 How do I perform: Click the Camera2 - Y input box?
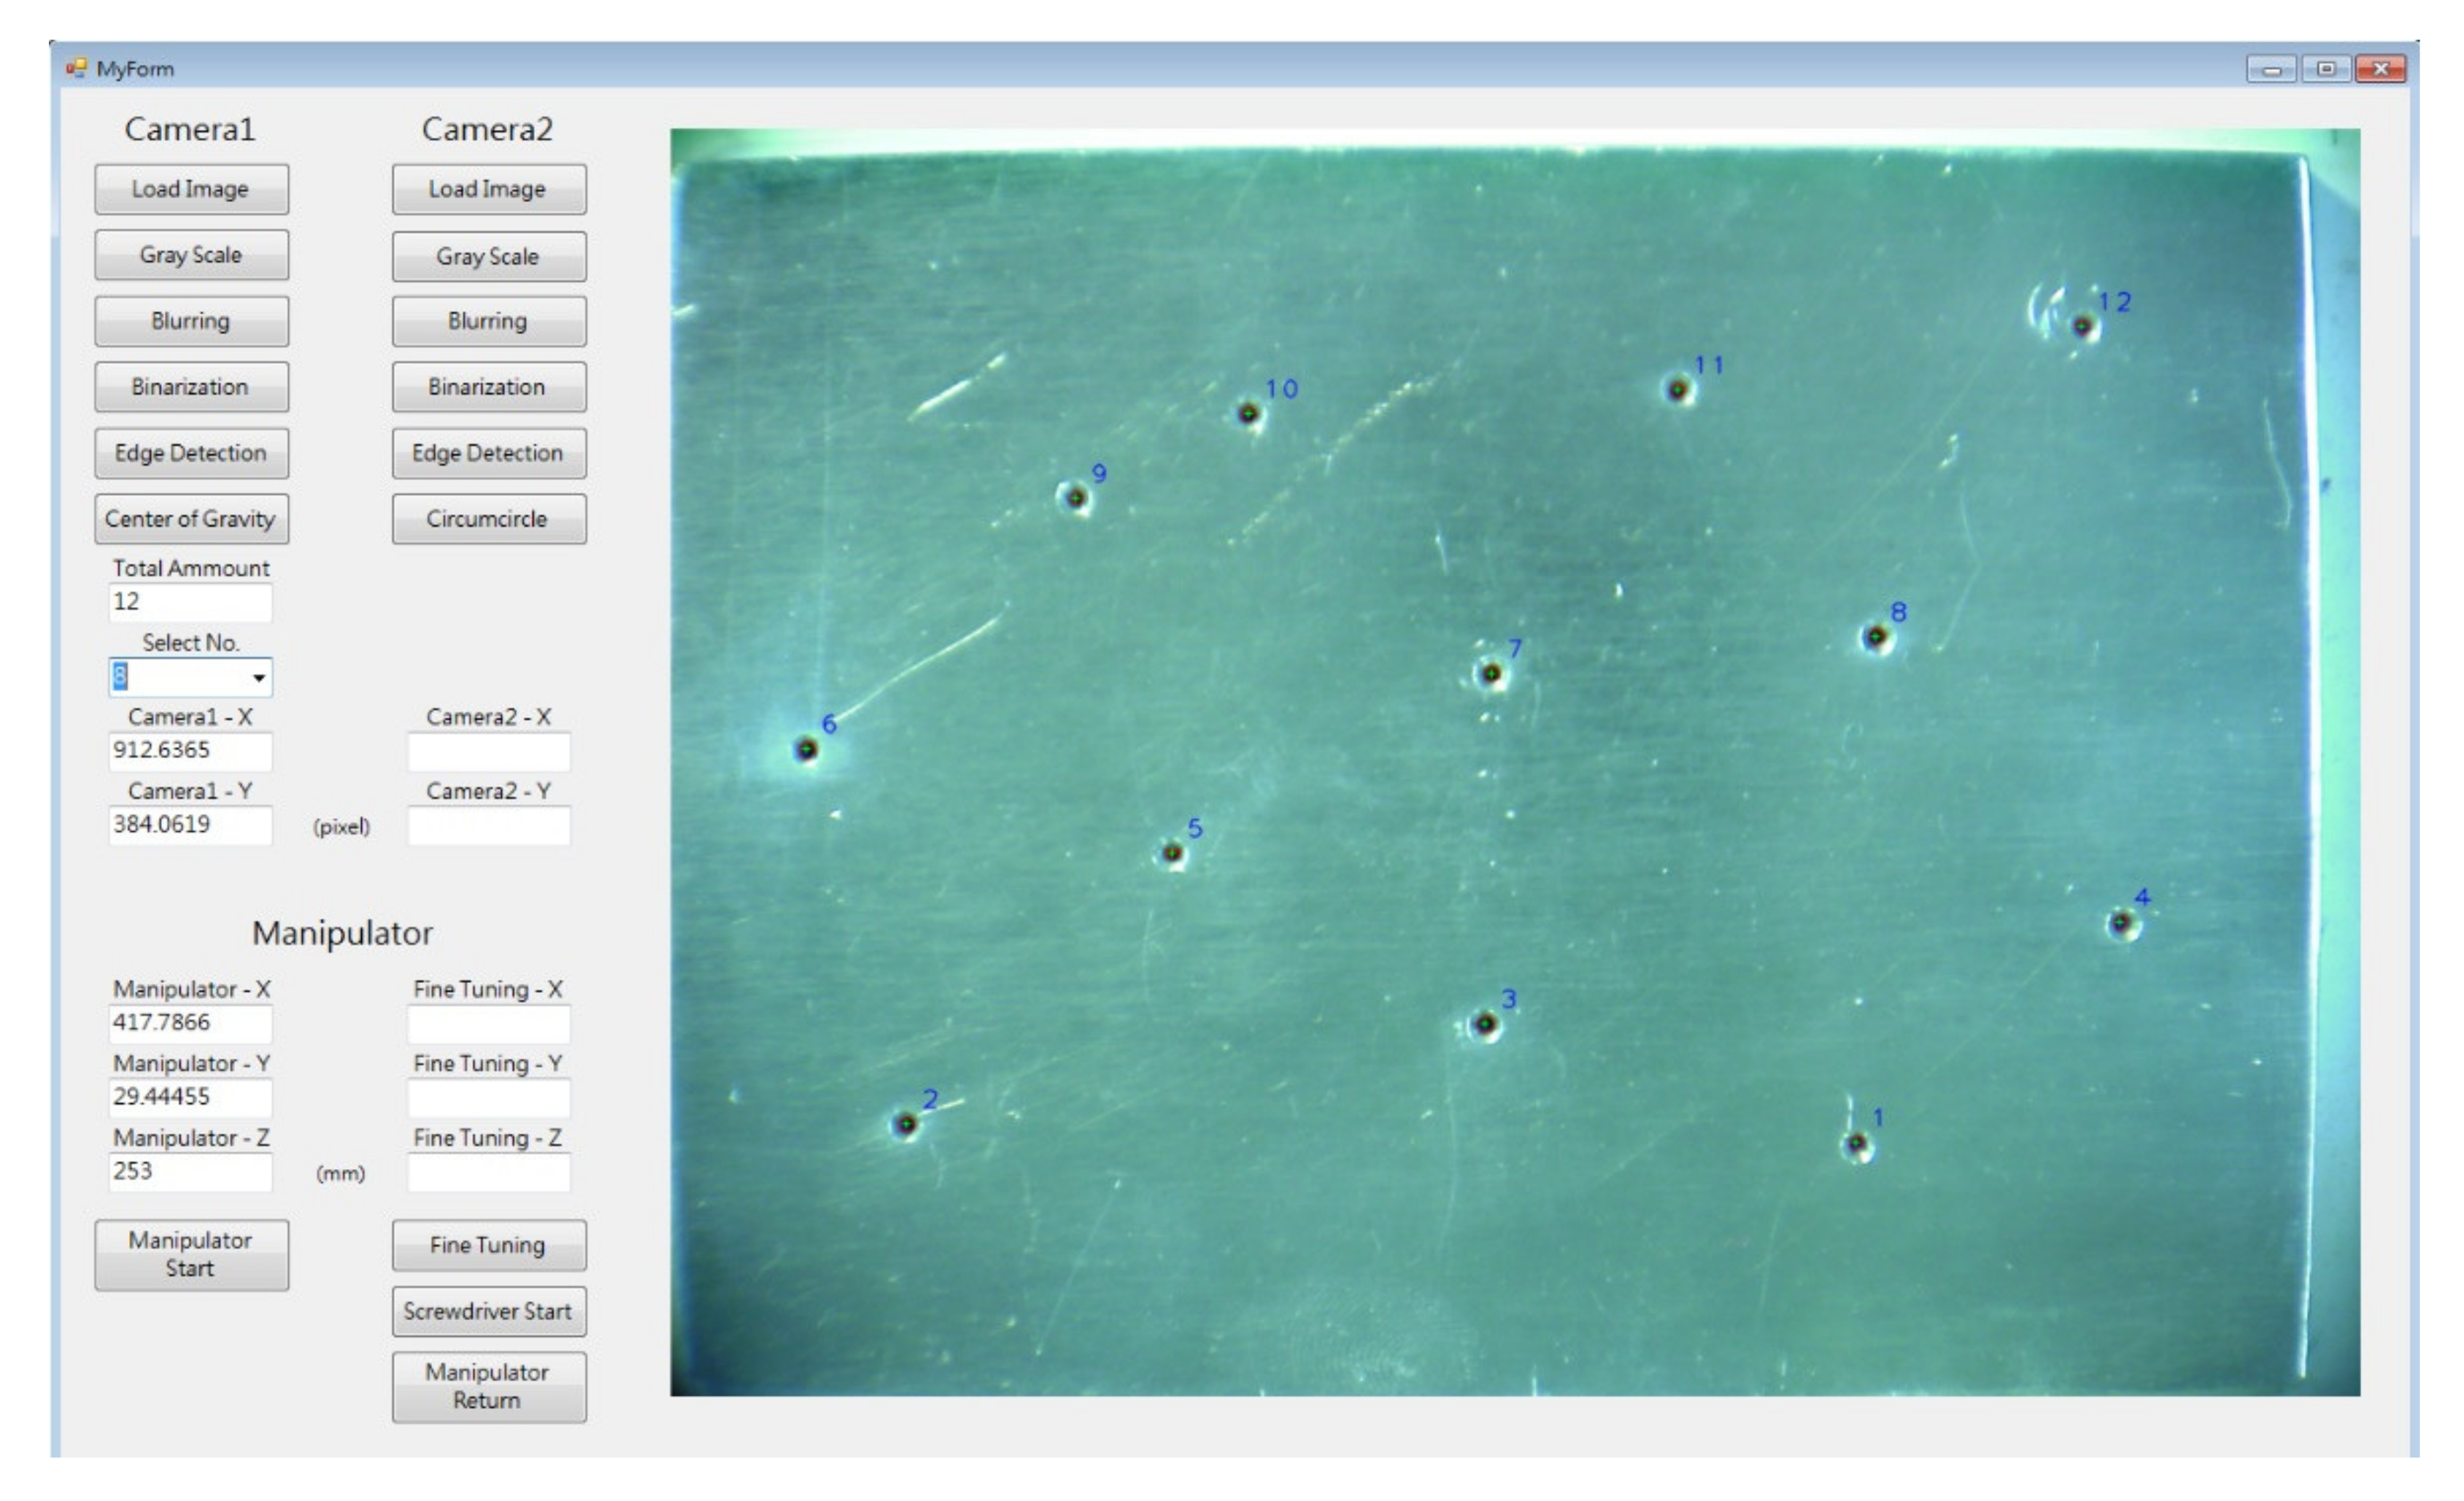pos(488,826)
